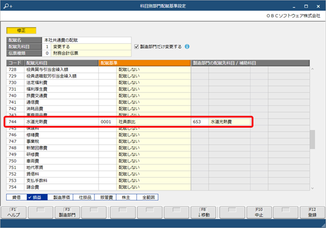Click the scroll up arrow of the table
Image resolution: width=326 pixels, height=228 pixels.
tap(312, 69)
